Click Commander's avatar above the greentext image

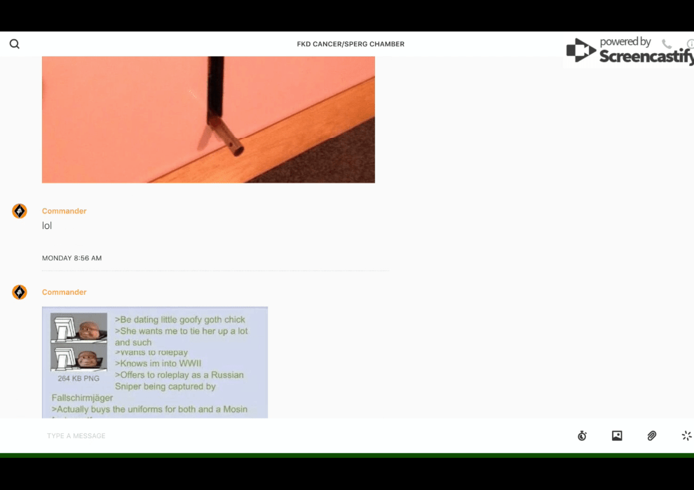(x=20, y=293)
